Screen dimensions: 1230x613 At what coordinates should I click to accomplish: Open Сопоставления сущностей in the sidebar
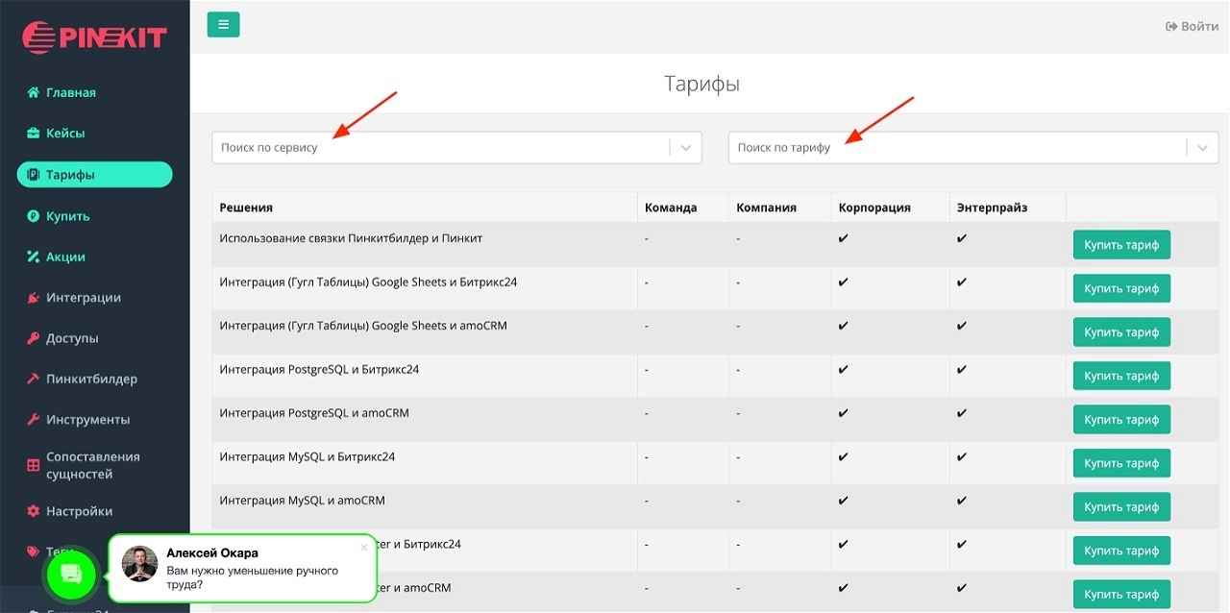pyautogui.click(x=92, y=465)
